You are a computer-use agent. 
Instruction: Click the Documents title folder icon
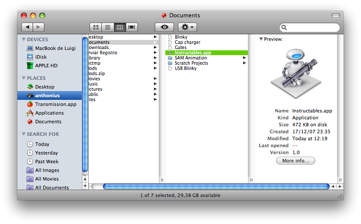pos(164,15)
